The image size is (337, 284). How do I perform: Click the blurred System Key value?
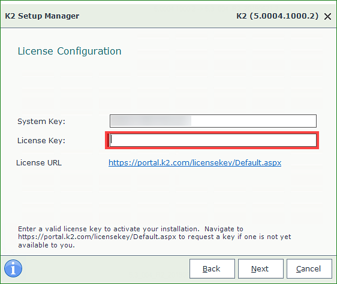tap(151, 121)
